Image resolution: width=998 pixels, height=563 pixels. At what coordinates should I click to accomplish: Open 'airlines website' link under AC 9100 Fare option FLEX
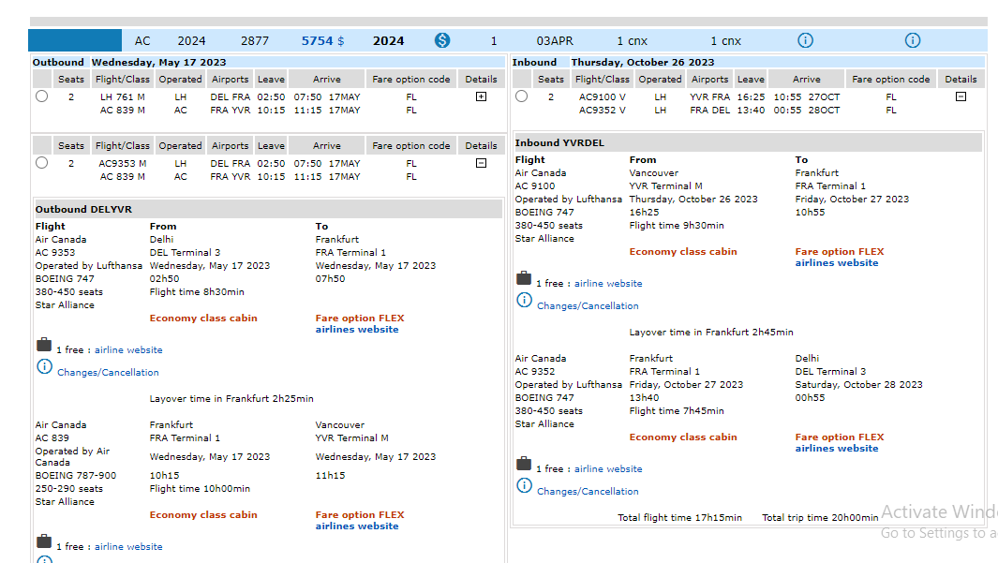[x=836, y=263]
